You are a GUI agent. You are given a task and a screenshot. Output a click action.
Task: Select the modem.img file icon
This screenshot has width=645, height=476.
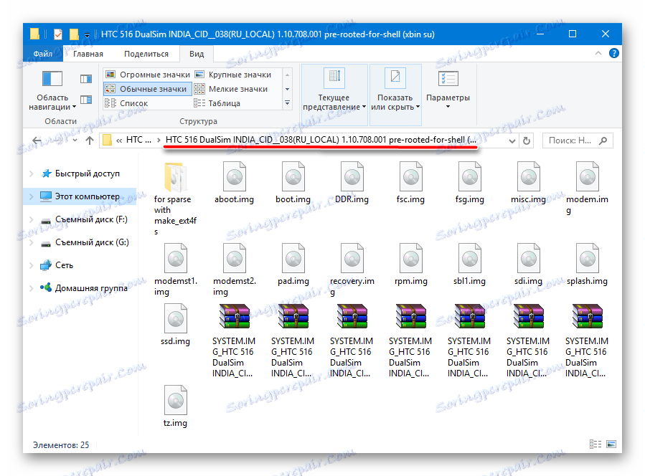coord(587,177)
